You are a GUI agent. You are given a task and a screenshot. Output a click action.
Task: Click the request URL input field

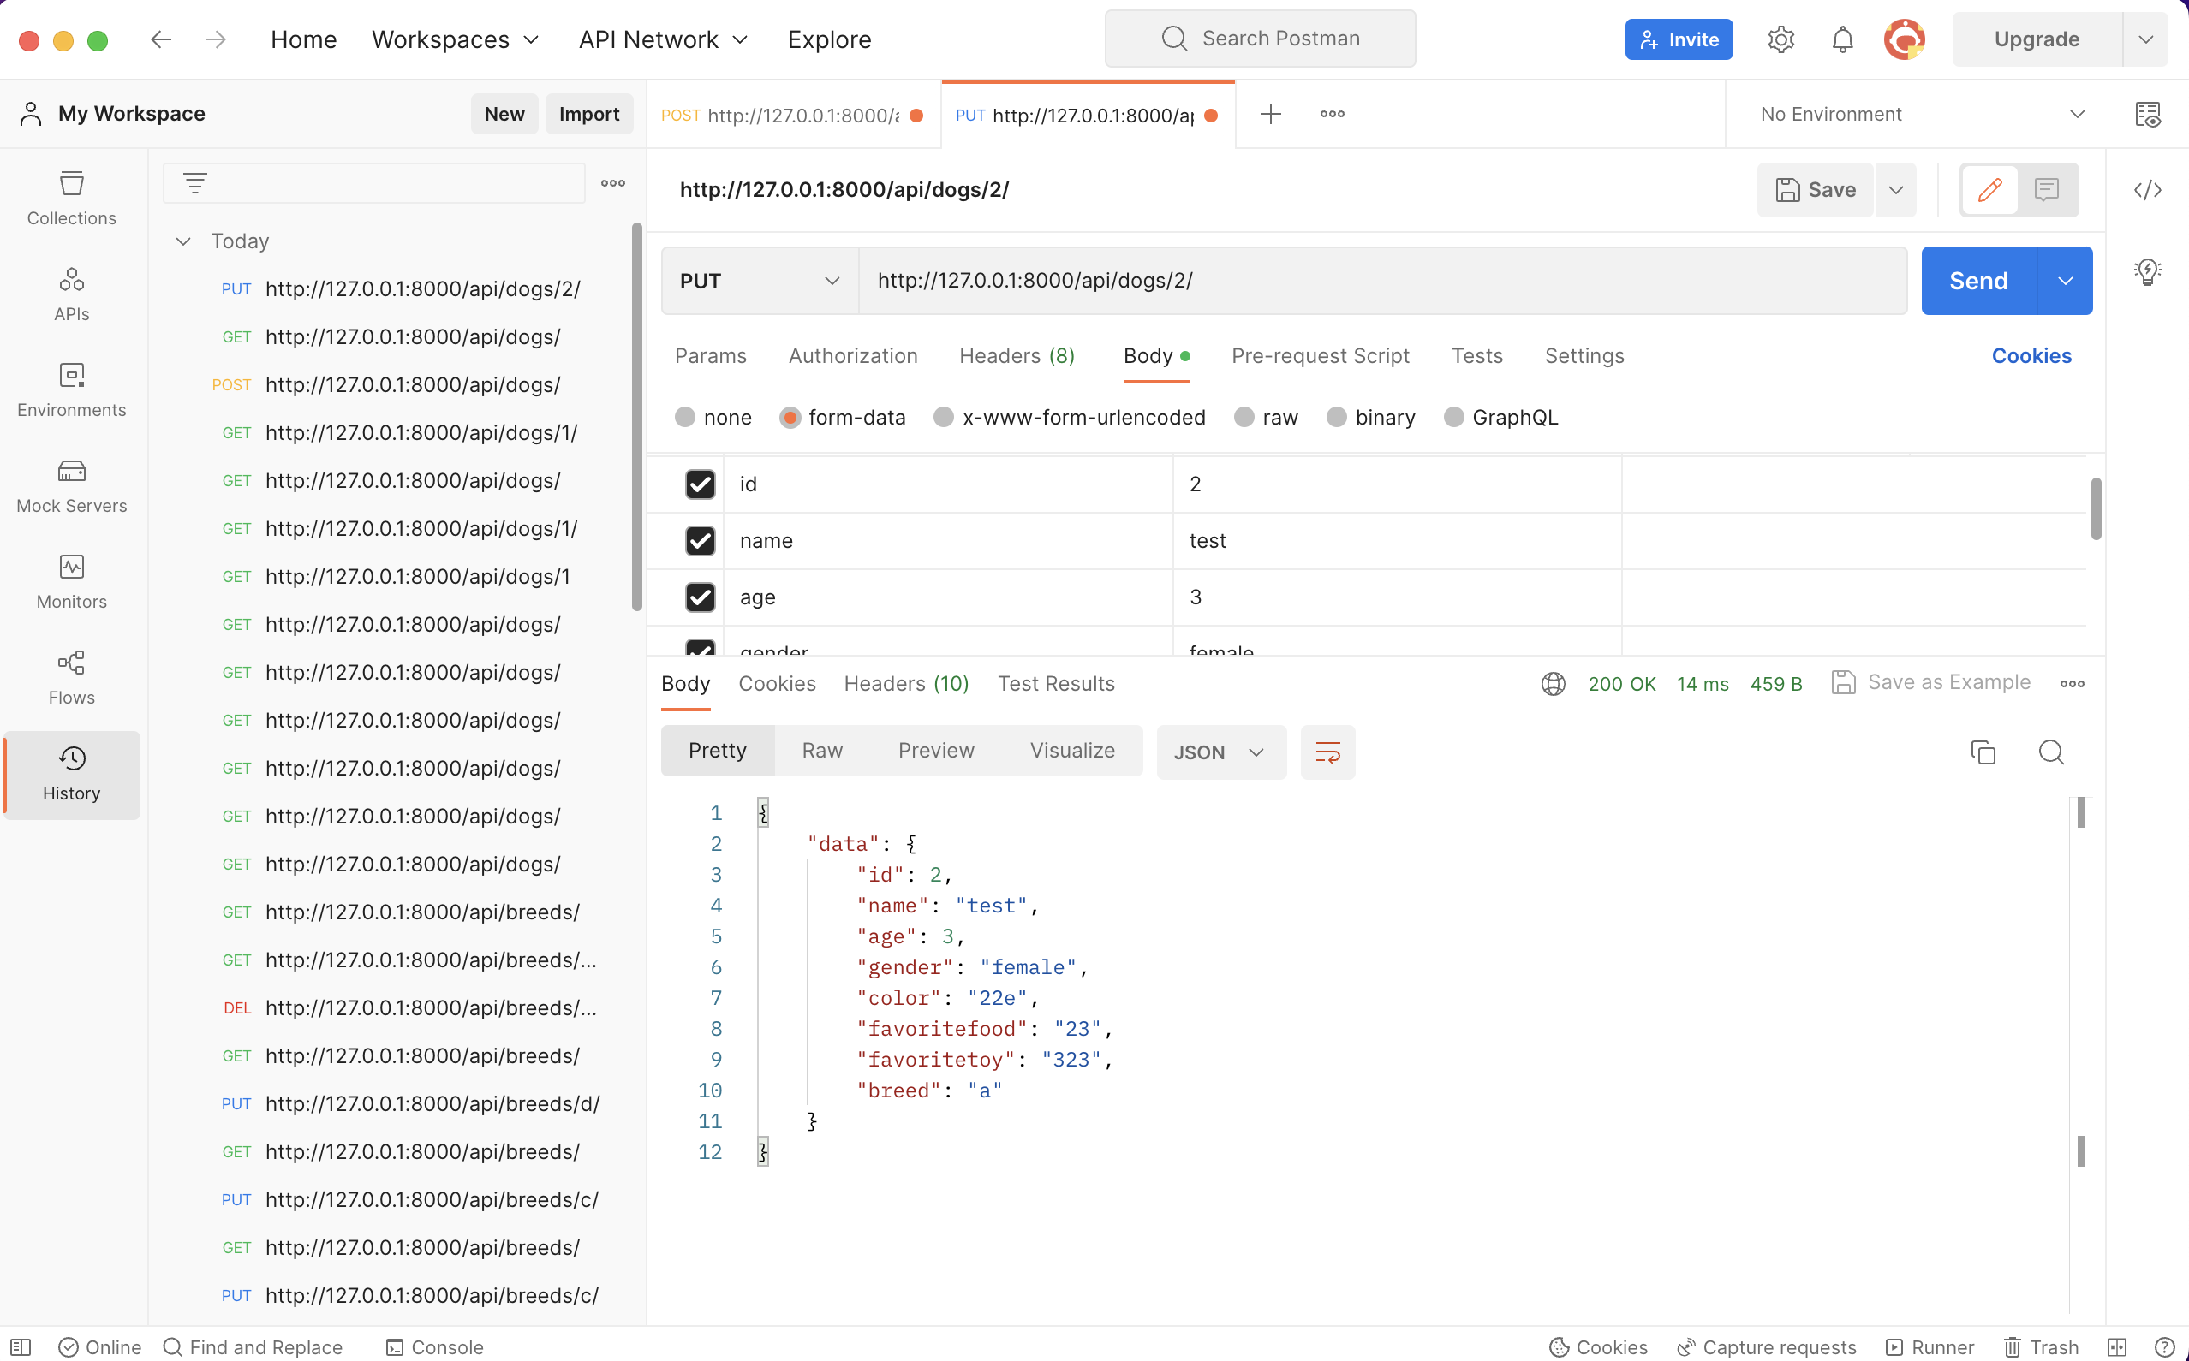(x=1381, y=281)
